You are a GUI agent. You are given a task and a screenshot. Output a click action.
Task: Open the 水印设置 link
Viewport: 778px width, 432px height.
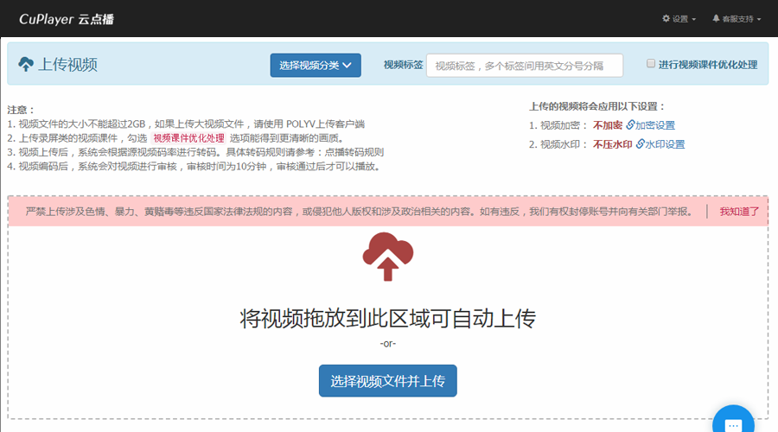click(665, 144)
